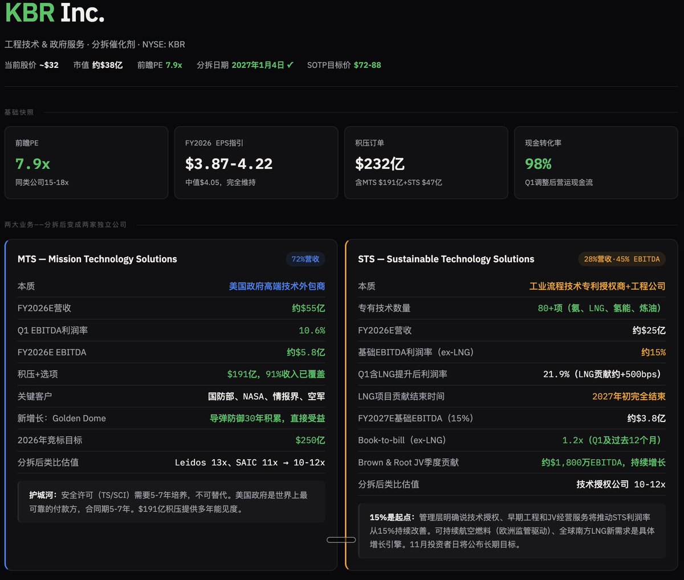Click the MTS FY2026E revenue 约$55亿

(308, 308)
